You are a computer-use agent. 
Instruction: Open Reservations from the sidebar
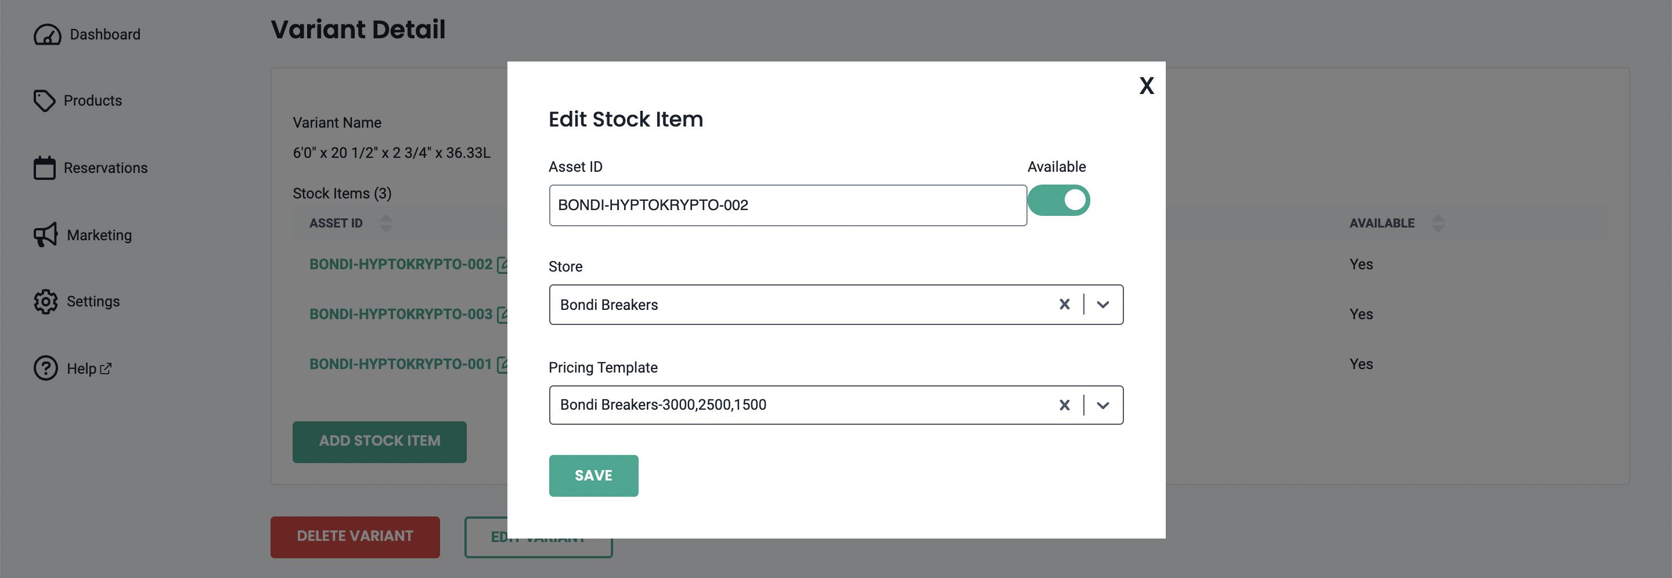(x=105, y=168)
